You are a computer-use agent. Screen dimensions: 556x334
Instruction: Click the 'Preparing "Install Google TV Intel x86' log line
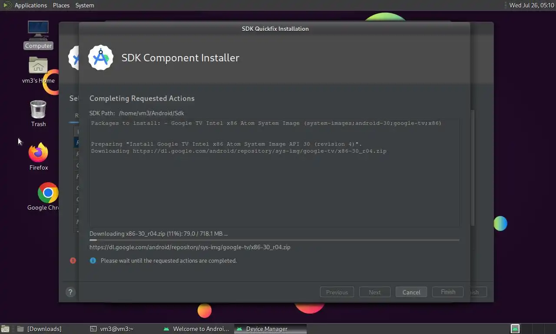pyautogui.click(x=226, y=144)
